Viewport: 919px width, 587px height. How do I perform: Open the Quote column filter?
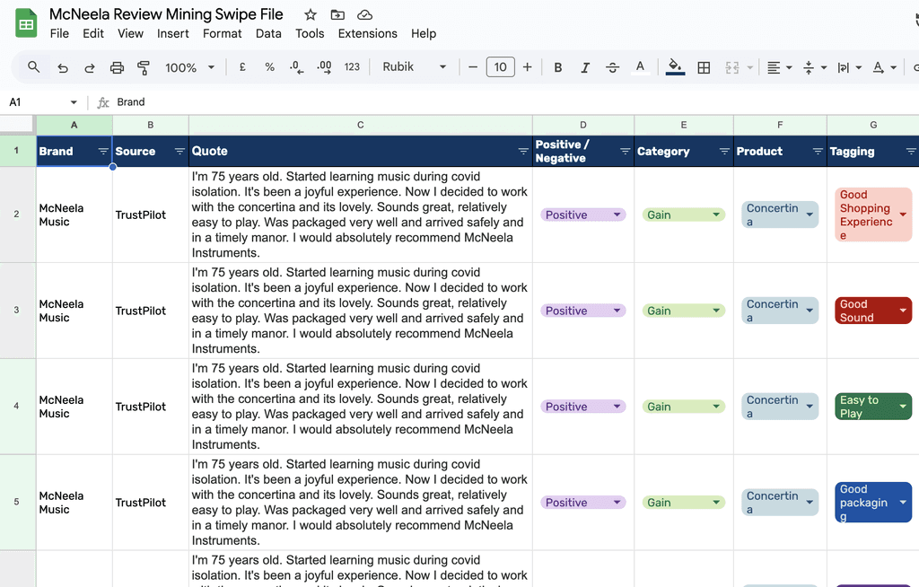coord(523,152)
